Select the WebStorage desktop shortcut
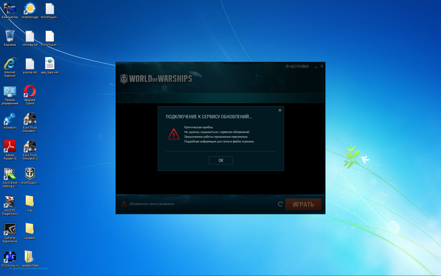Viewport: 441px width, 276px height. point(30,10)
